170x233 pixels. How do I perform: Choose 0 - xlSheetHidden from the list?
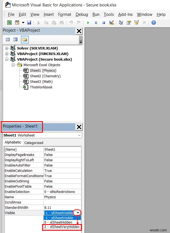tap(62, 222)
